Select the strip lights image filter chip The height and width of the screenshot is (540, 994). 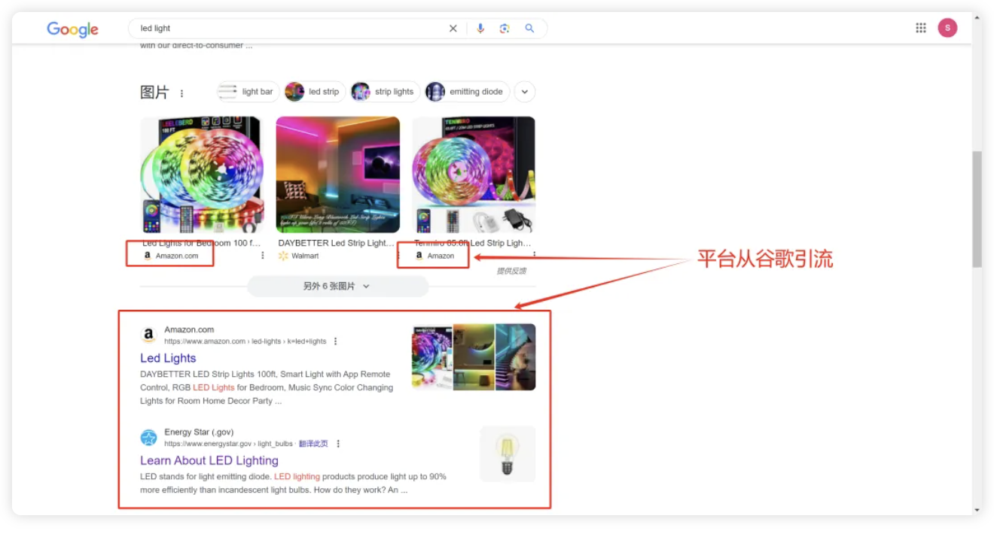(x=385, y=92)
